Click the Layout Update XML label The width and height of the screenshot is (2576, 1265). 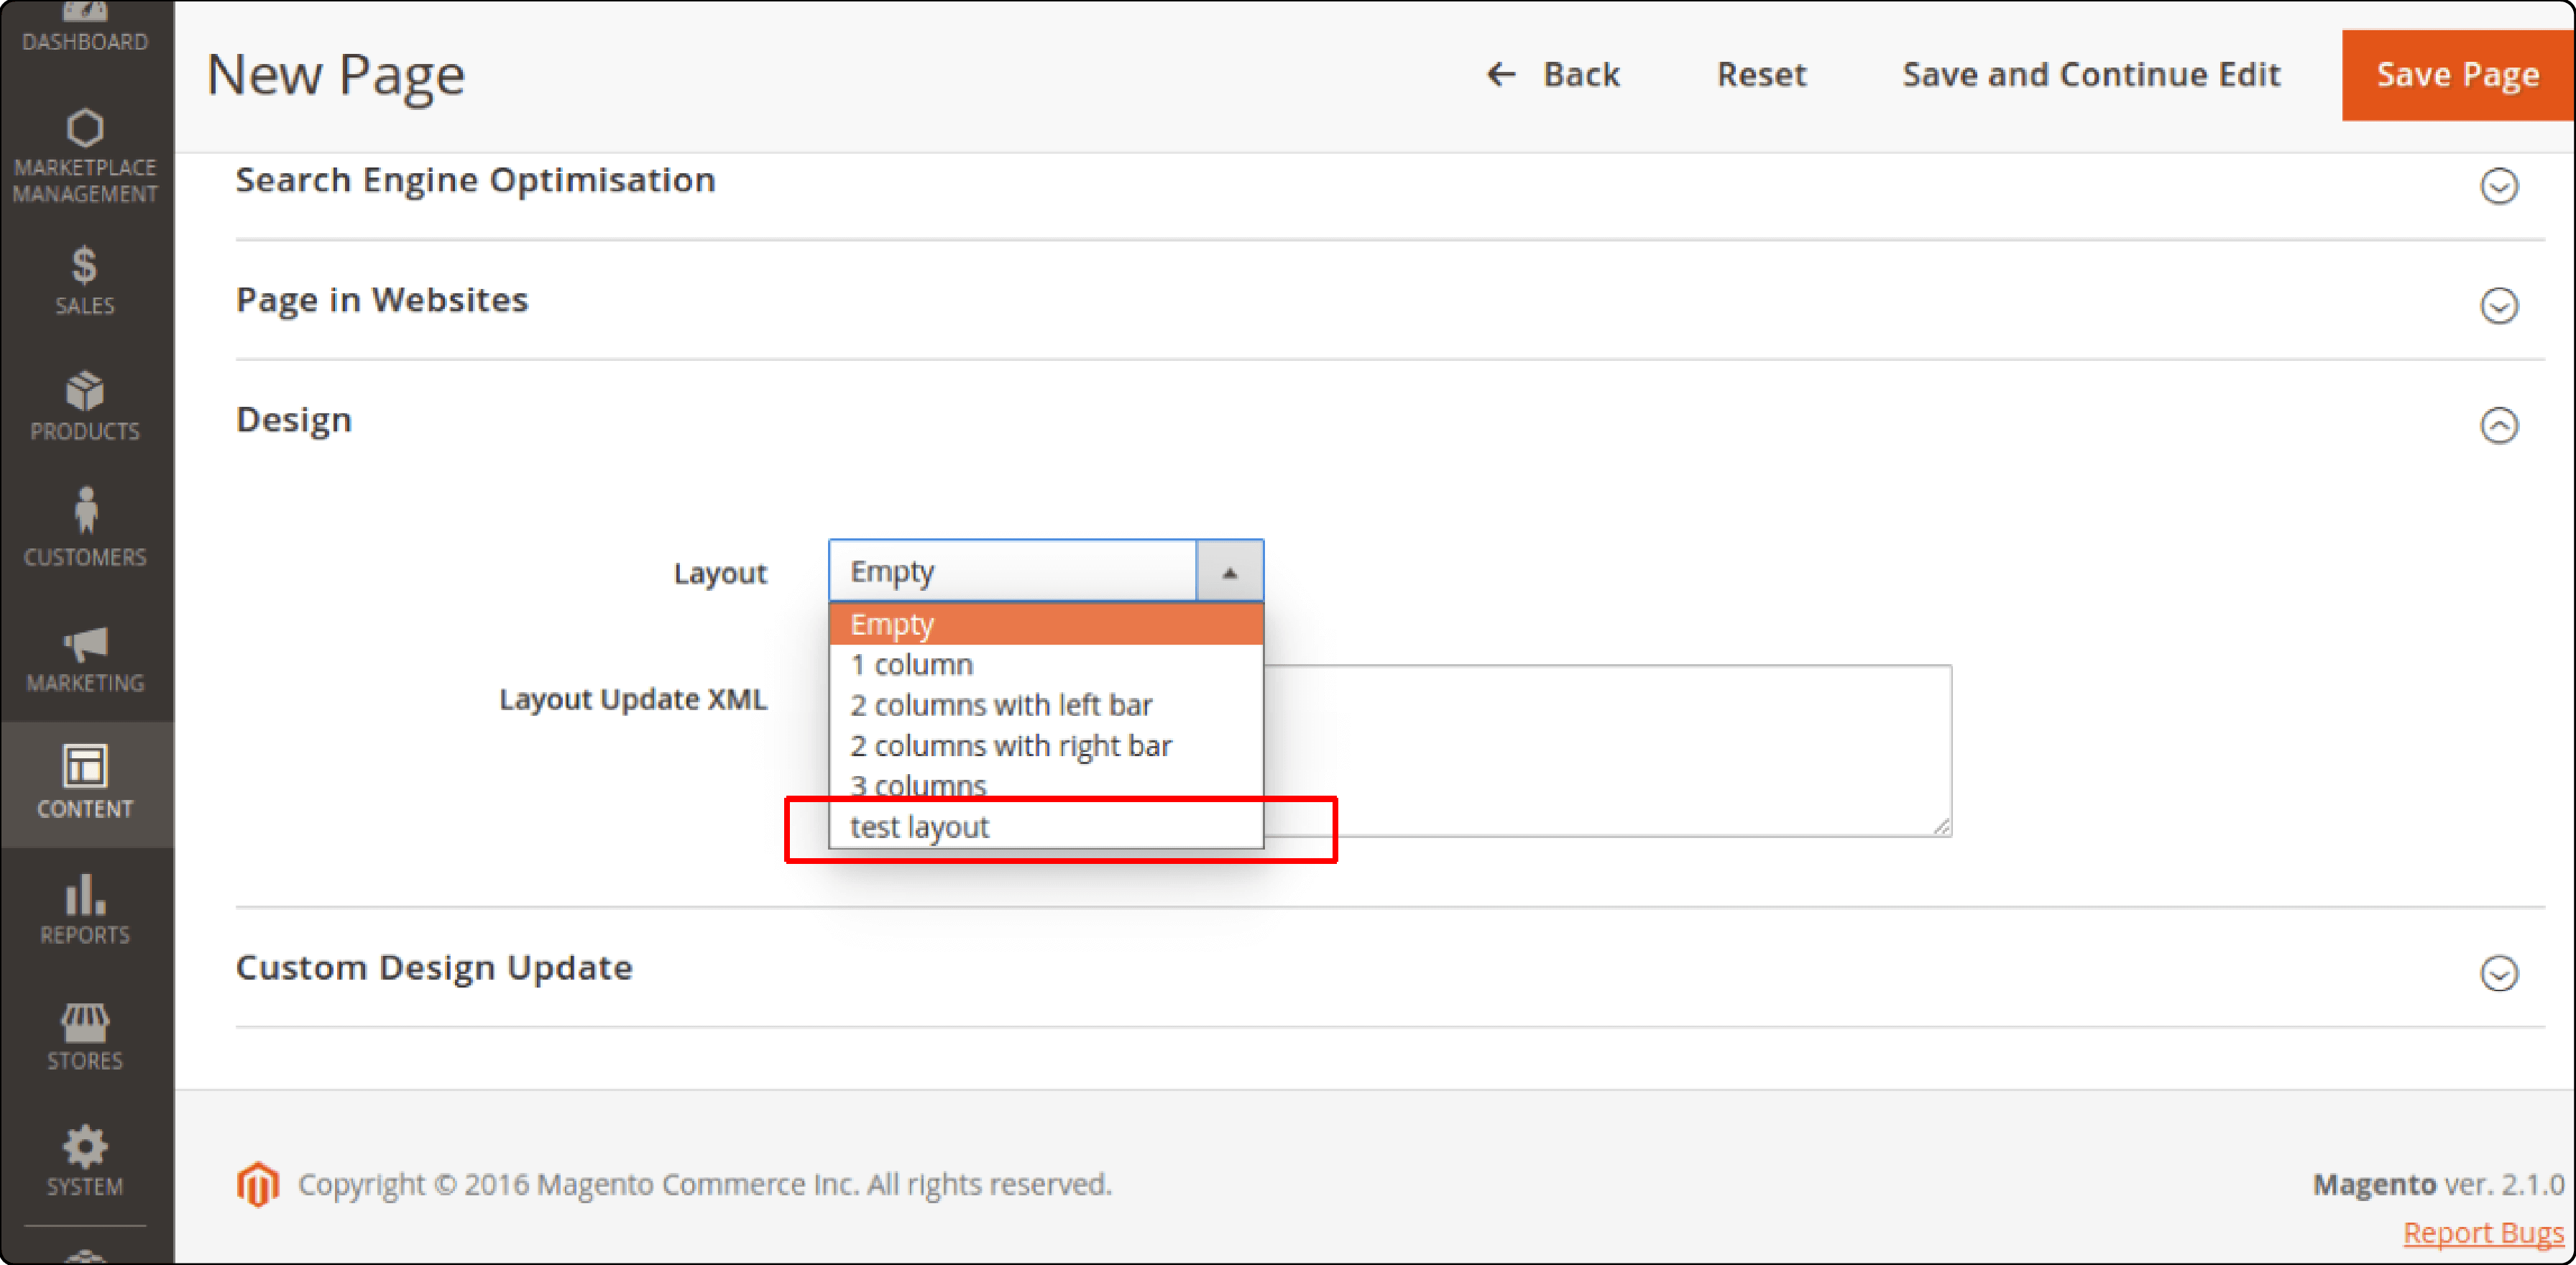click(633, 699)
